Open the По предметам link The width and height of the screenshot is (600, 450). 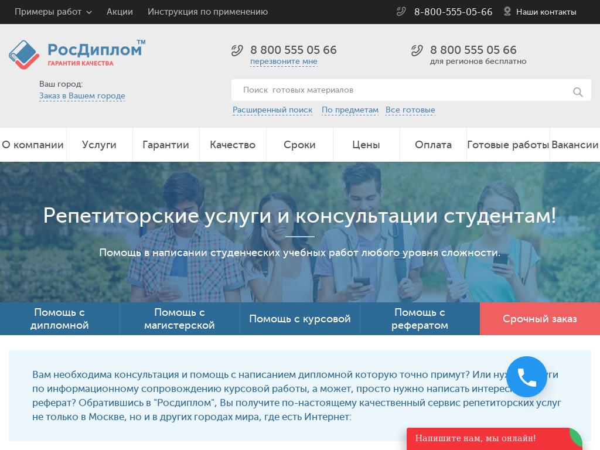(x=350, y=110)
